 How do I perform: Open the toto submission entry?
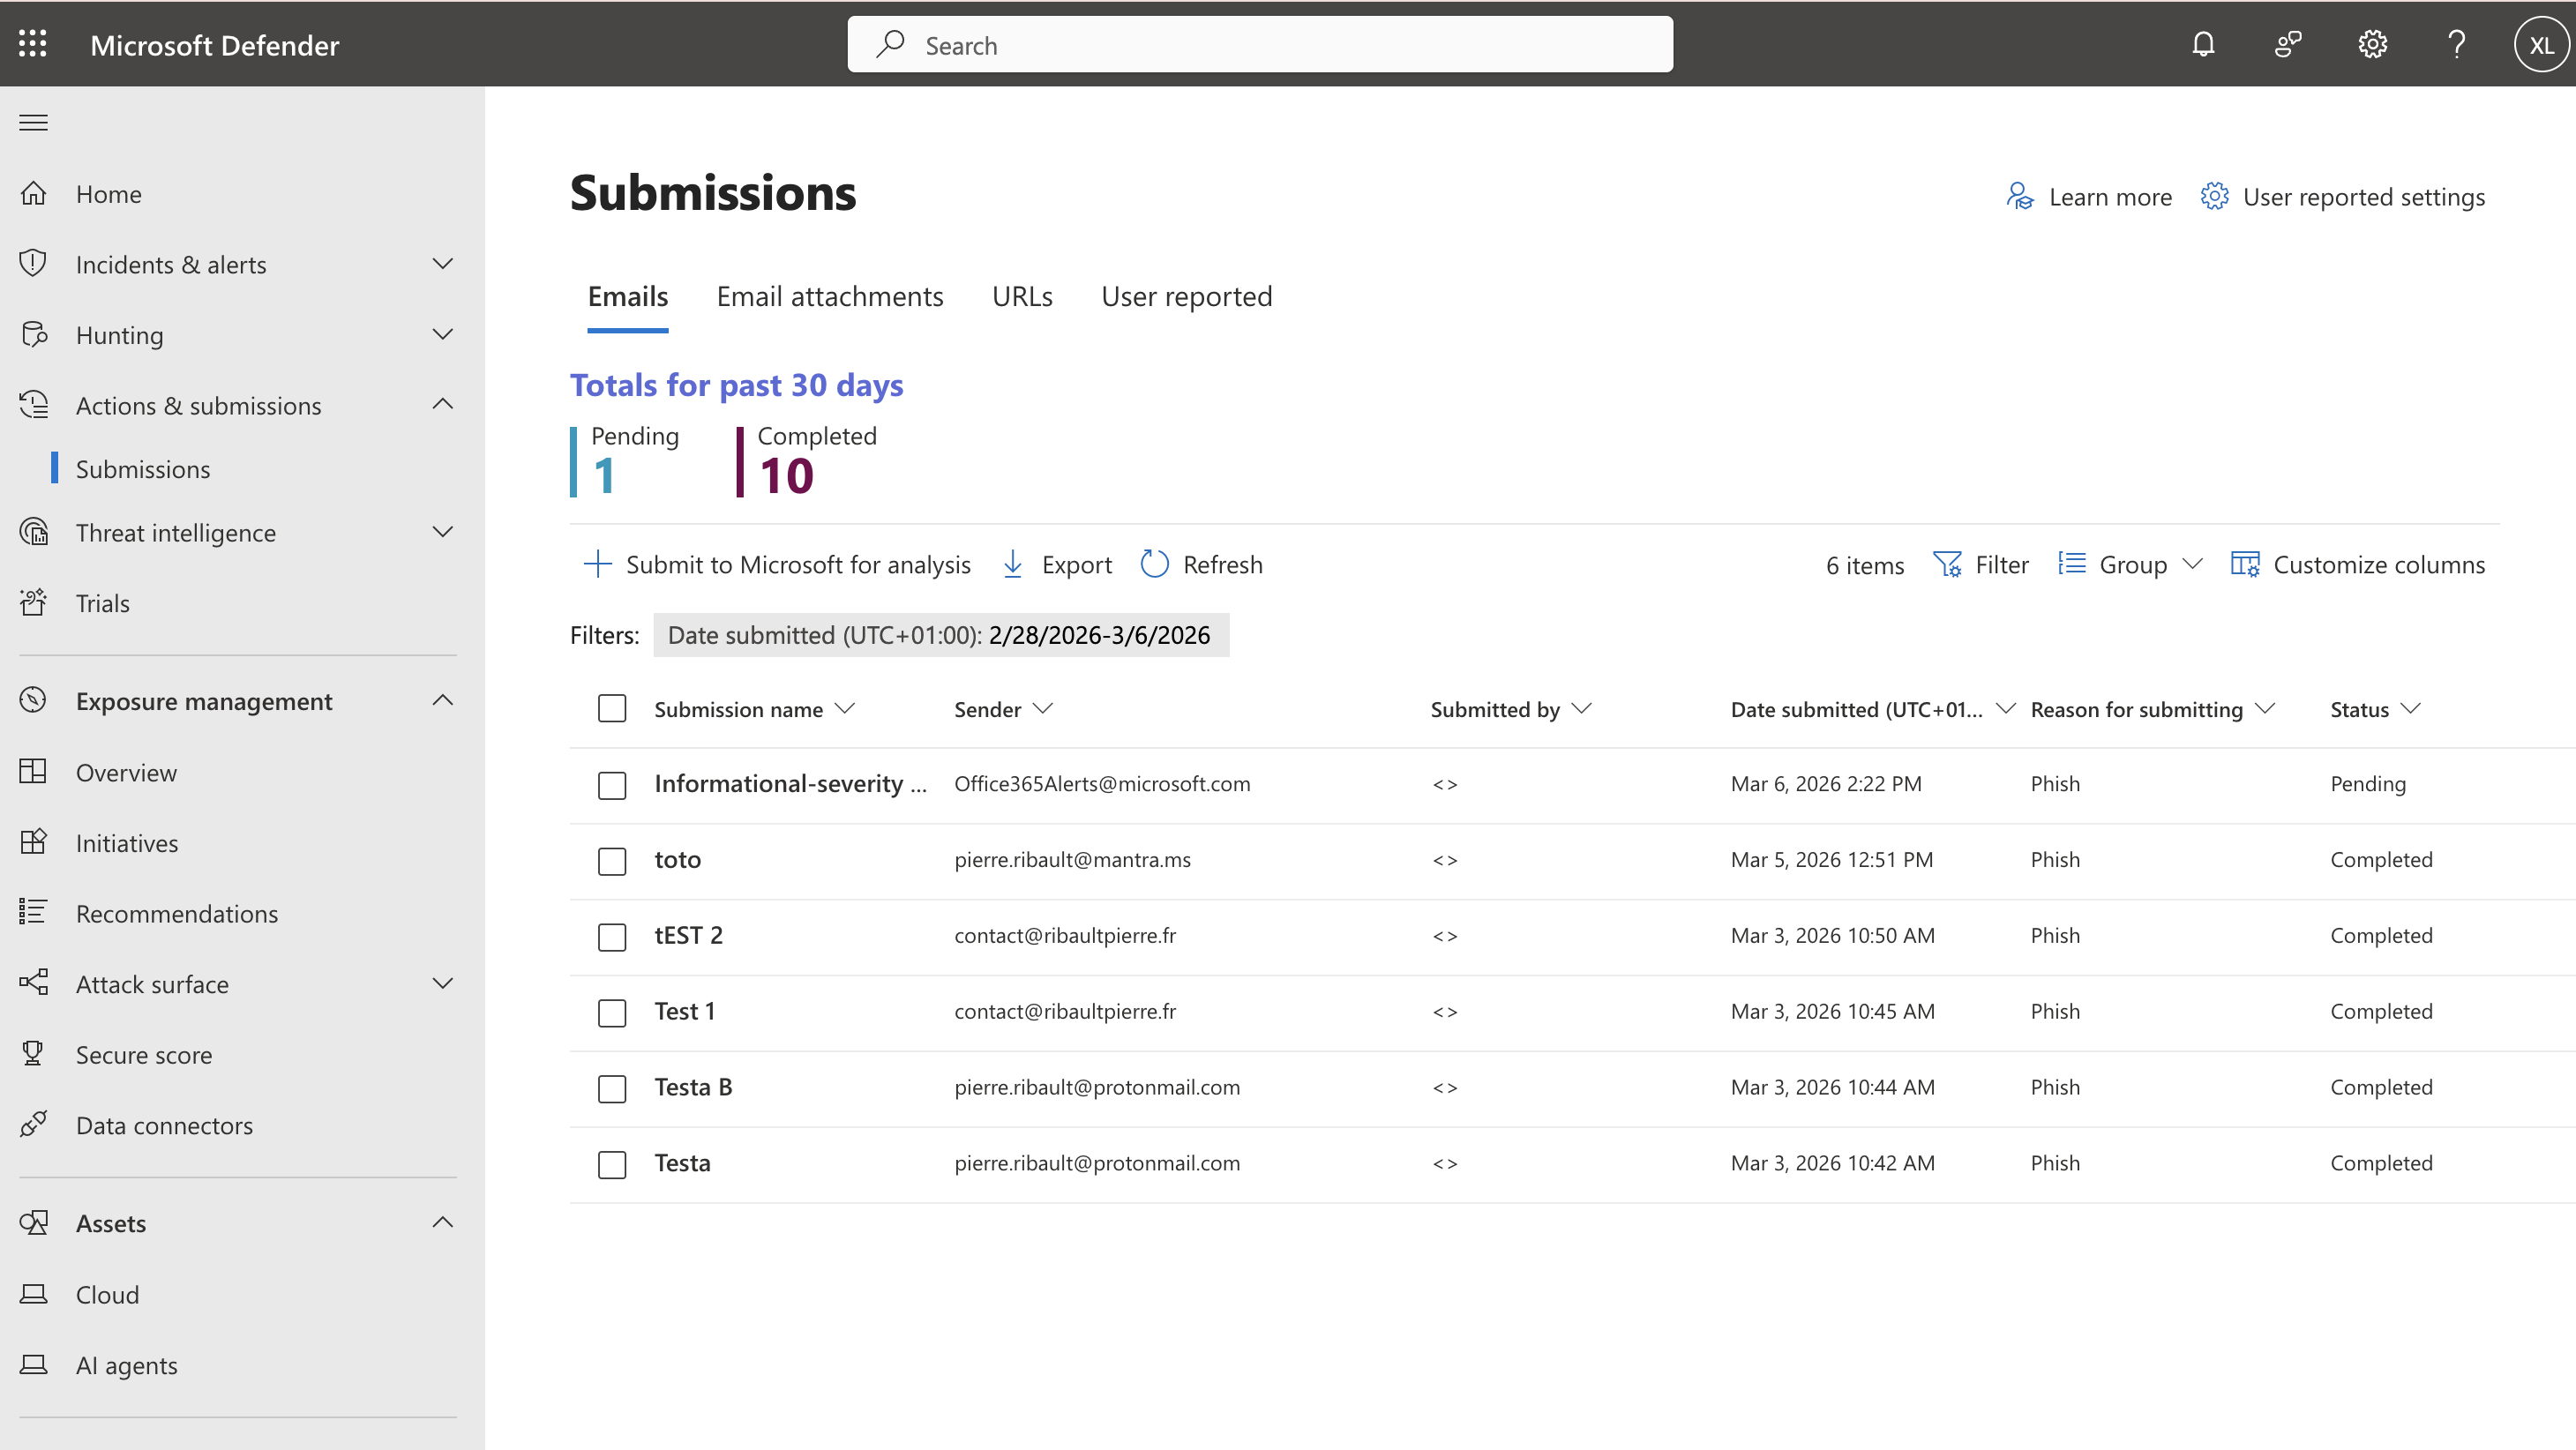(x=677, y=859)
